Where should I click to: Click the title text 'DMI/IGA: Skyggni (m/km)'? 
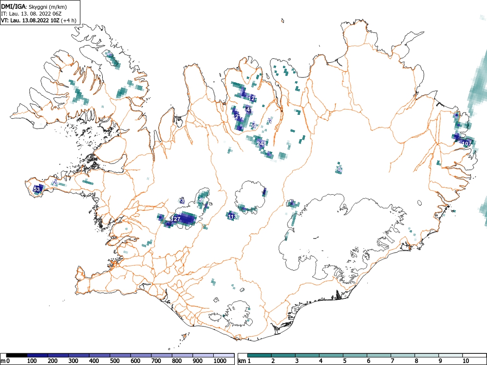click(34, 7)
